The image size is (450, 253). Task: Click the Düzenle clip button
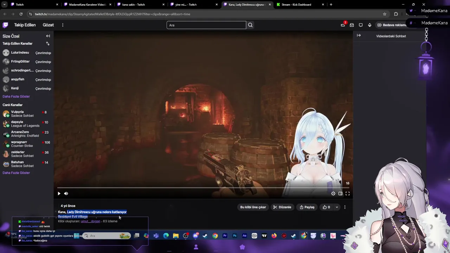coord(282,207)
